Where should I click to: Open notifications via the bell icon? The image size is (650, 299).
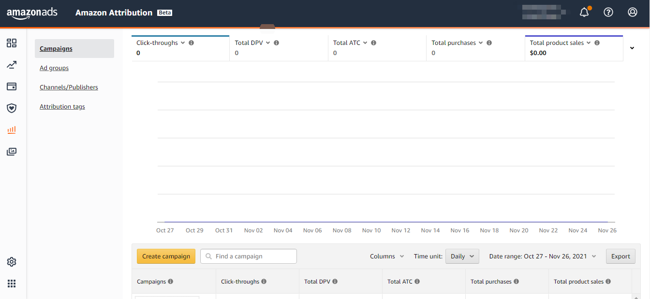[x=584, y=12]
